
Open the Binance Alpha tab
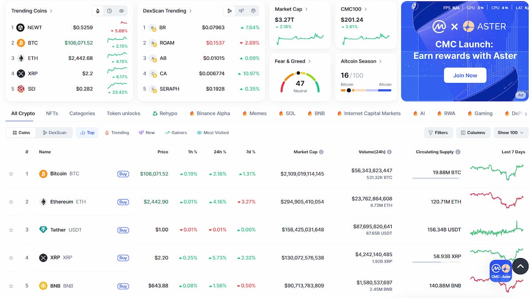coord(210,113)
